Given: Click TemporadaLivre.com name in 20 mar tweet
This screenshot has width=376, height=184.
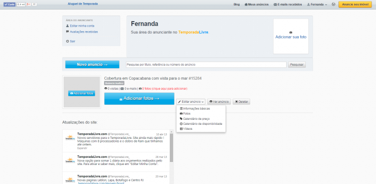Looking at the screenshot, I should coord(92,176).
